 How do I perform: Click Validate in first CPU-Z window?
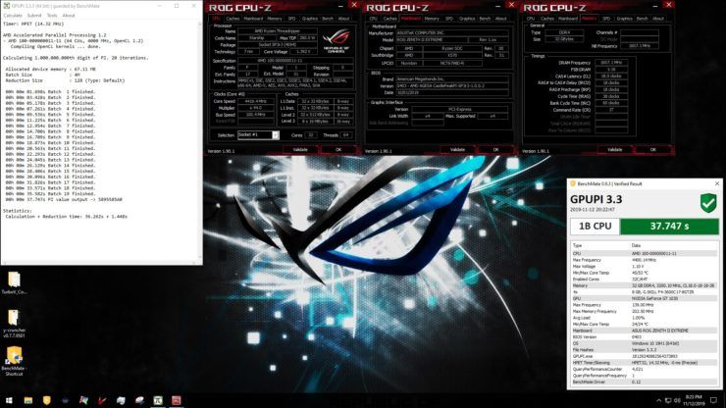(x=300, y=150)
